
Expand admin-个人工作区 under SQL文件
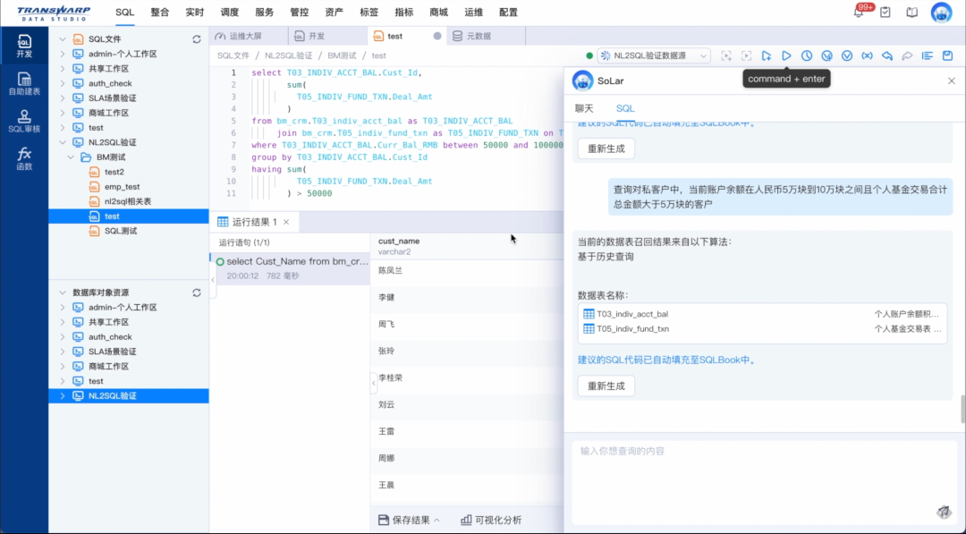pyautogui.click(x=63, y=54)
